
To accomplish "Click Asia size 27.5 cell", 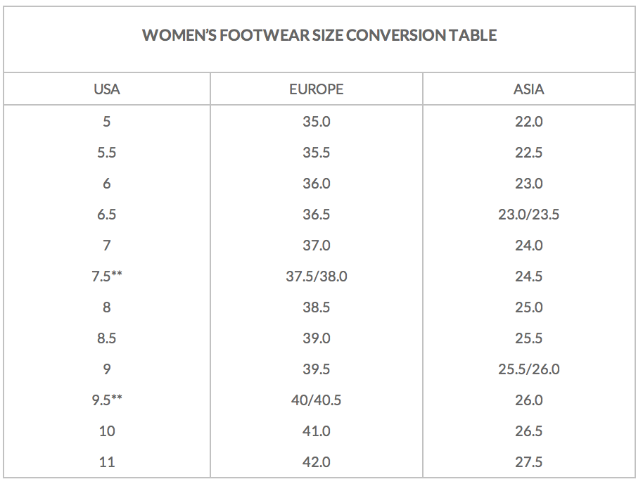I will 529,462.
